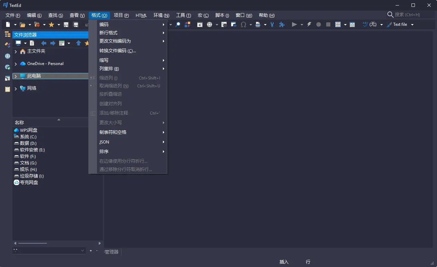This screenshot has width=437, height=267.
Task: Open the 编辑 menu in menu bar
Action: [34, 15]
